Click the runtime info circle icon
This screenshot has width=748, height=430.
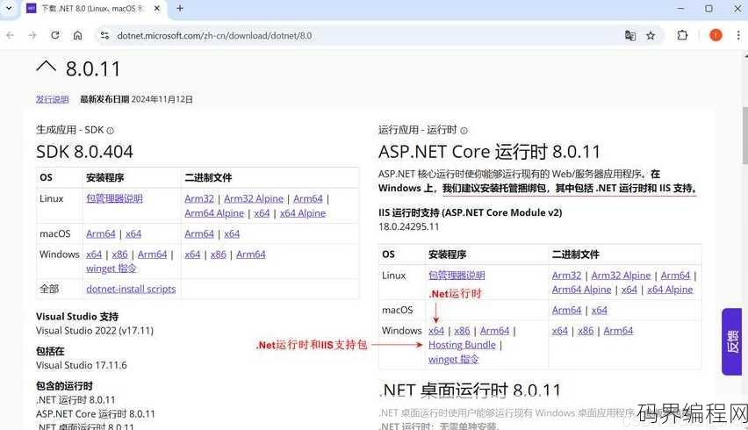[464, 130]
